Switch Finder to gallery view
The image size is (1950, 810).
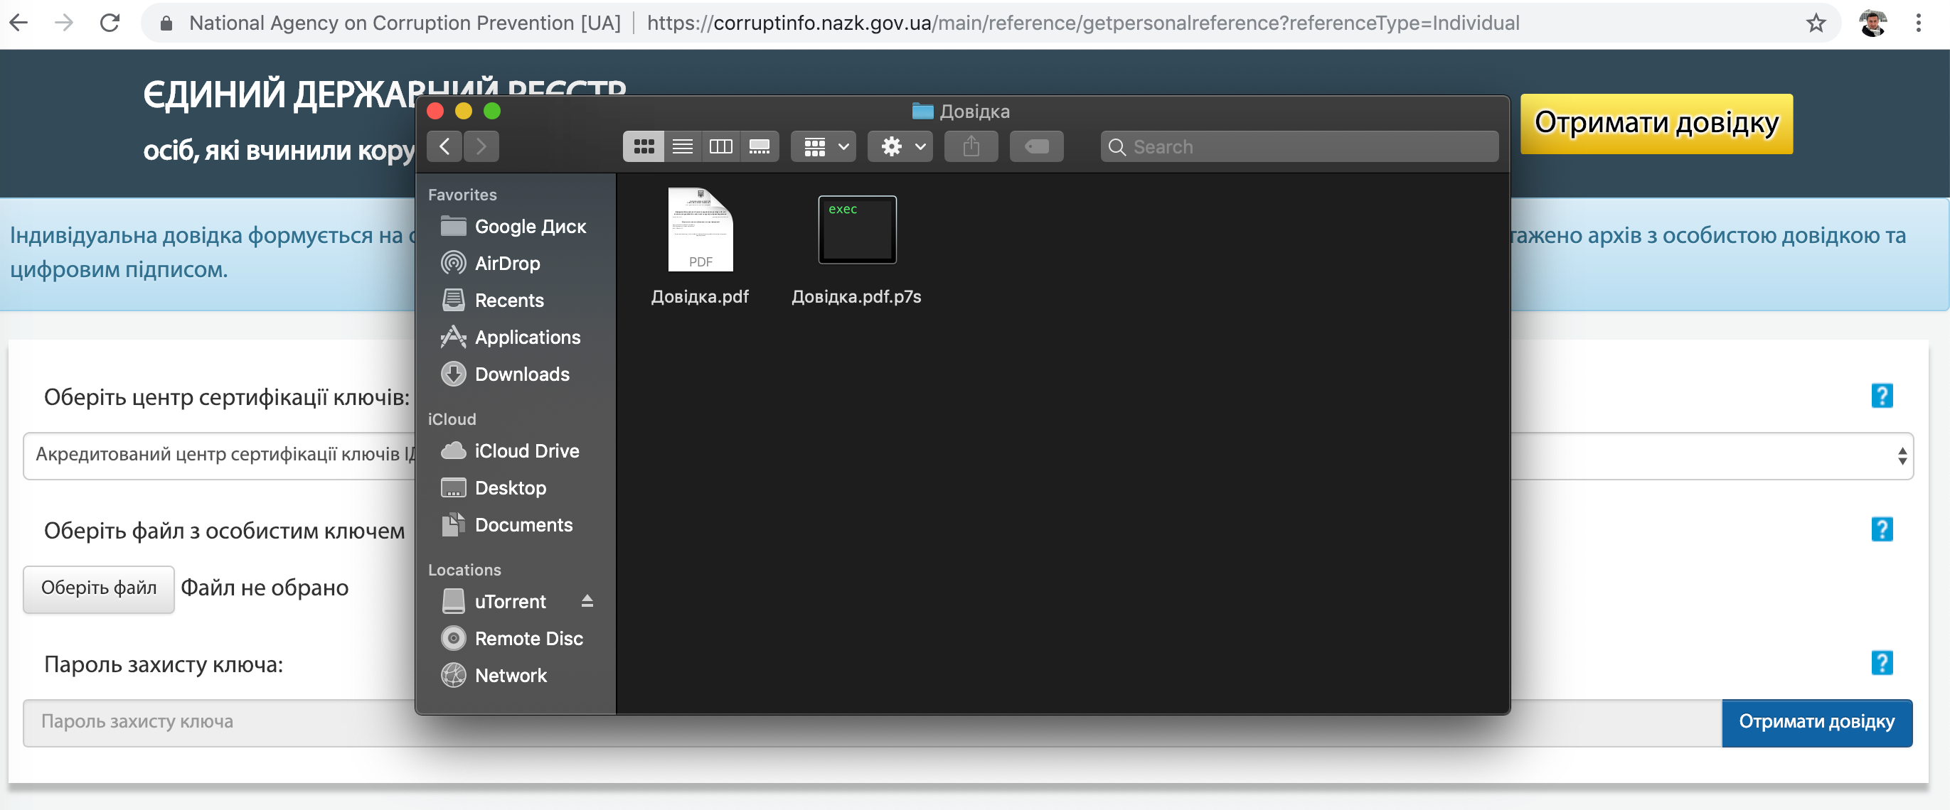[760, 146]
